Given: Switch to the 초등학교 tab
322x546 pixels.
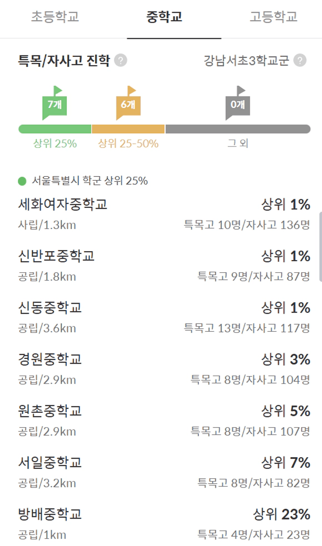Looking at the screenshot, I should [55, 17].
